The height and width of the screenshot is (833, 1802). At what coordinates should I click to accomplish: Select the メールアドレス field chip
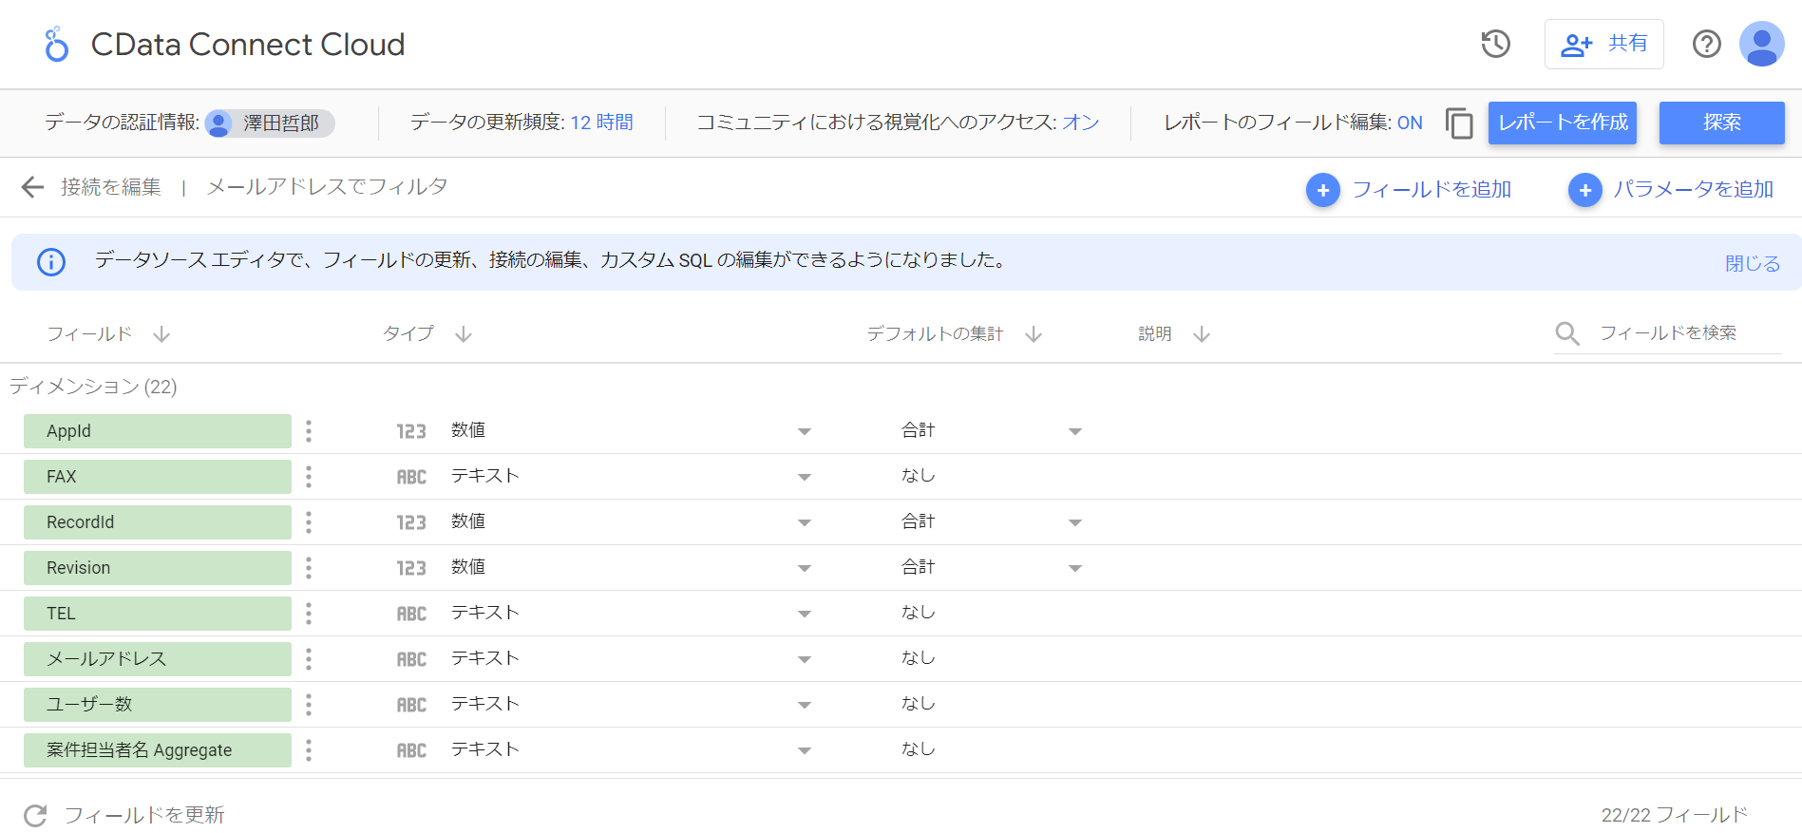click(x=158, y=659)
